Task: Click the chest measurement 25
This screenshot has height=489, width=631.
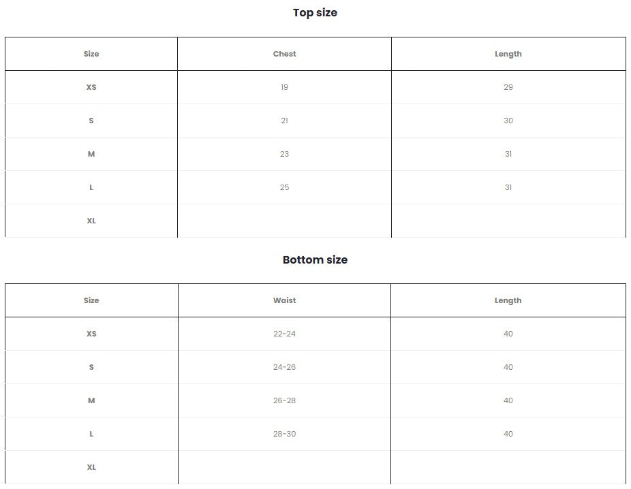Action: click(x=284, y=187)
